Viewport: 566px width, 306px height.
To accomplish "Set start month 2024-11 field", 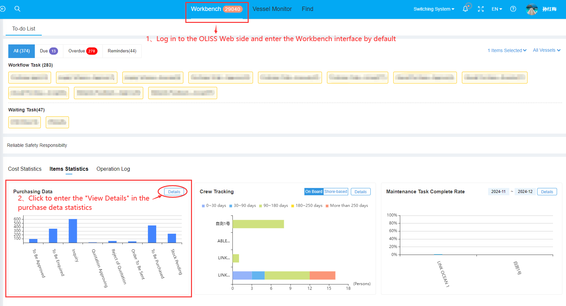I will (498, 192).
